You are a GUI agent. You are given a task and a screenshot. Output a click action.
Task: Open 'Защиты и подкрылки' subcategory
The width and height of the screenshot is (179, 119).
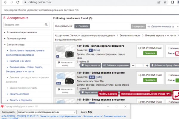click(x=21, y=100)
